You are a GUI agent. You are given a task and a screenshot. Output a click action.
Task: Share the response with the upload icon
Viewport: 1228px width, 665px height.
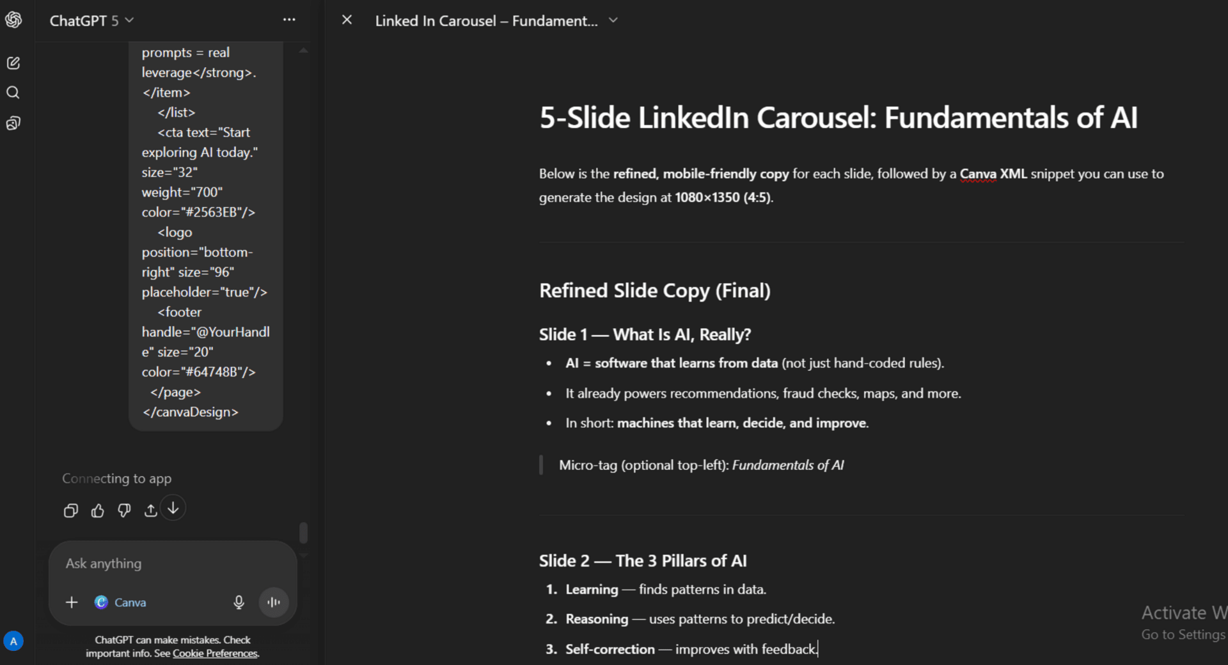tap(150, 510)
